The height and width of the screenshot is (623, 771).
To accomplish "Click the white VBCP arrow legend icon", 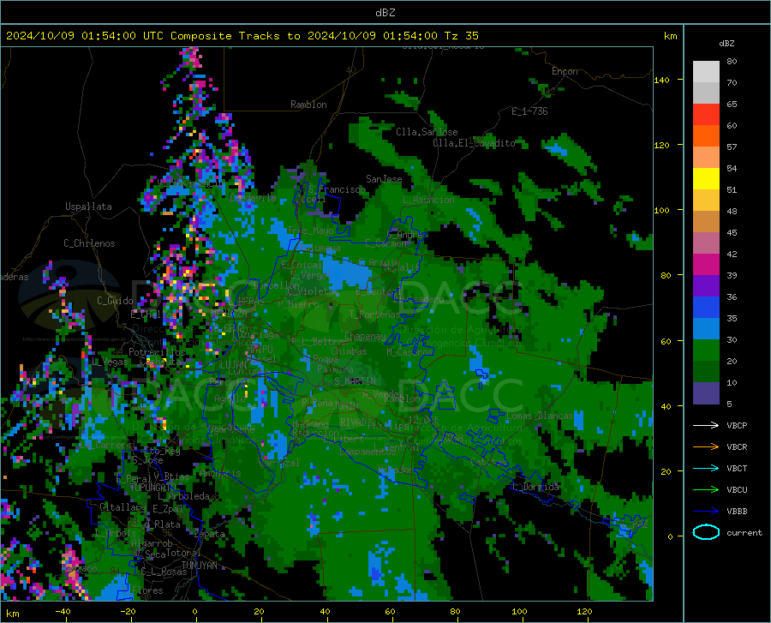I will coord(706,425).
